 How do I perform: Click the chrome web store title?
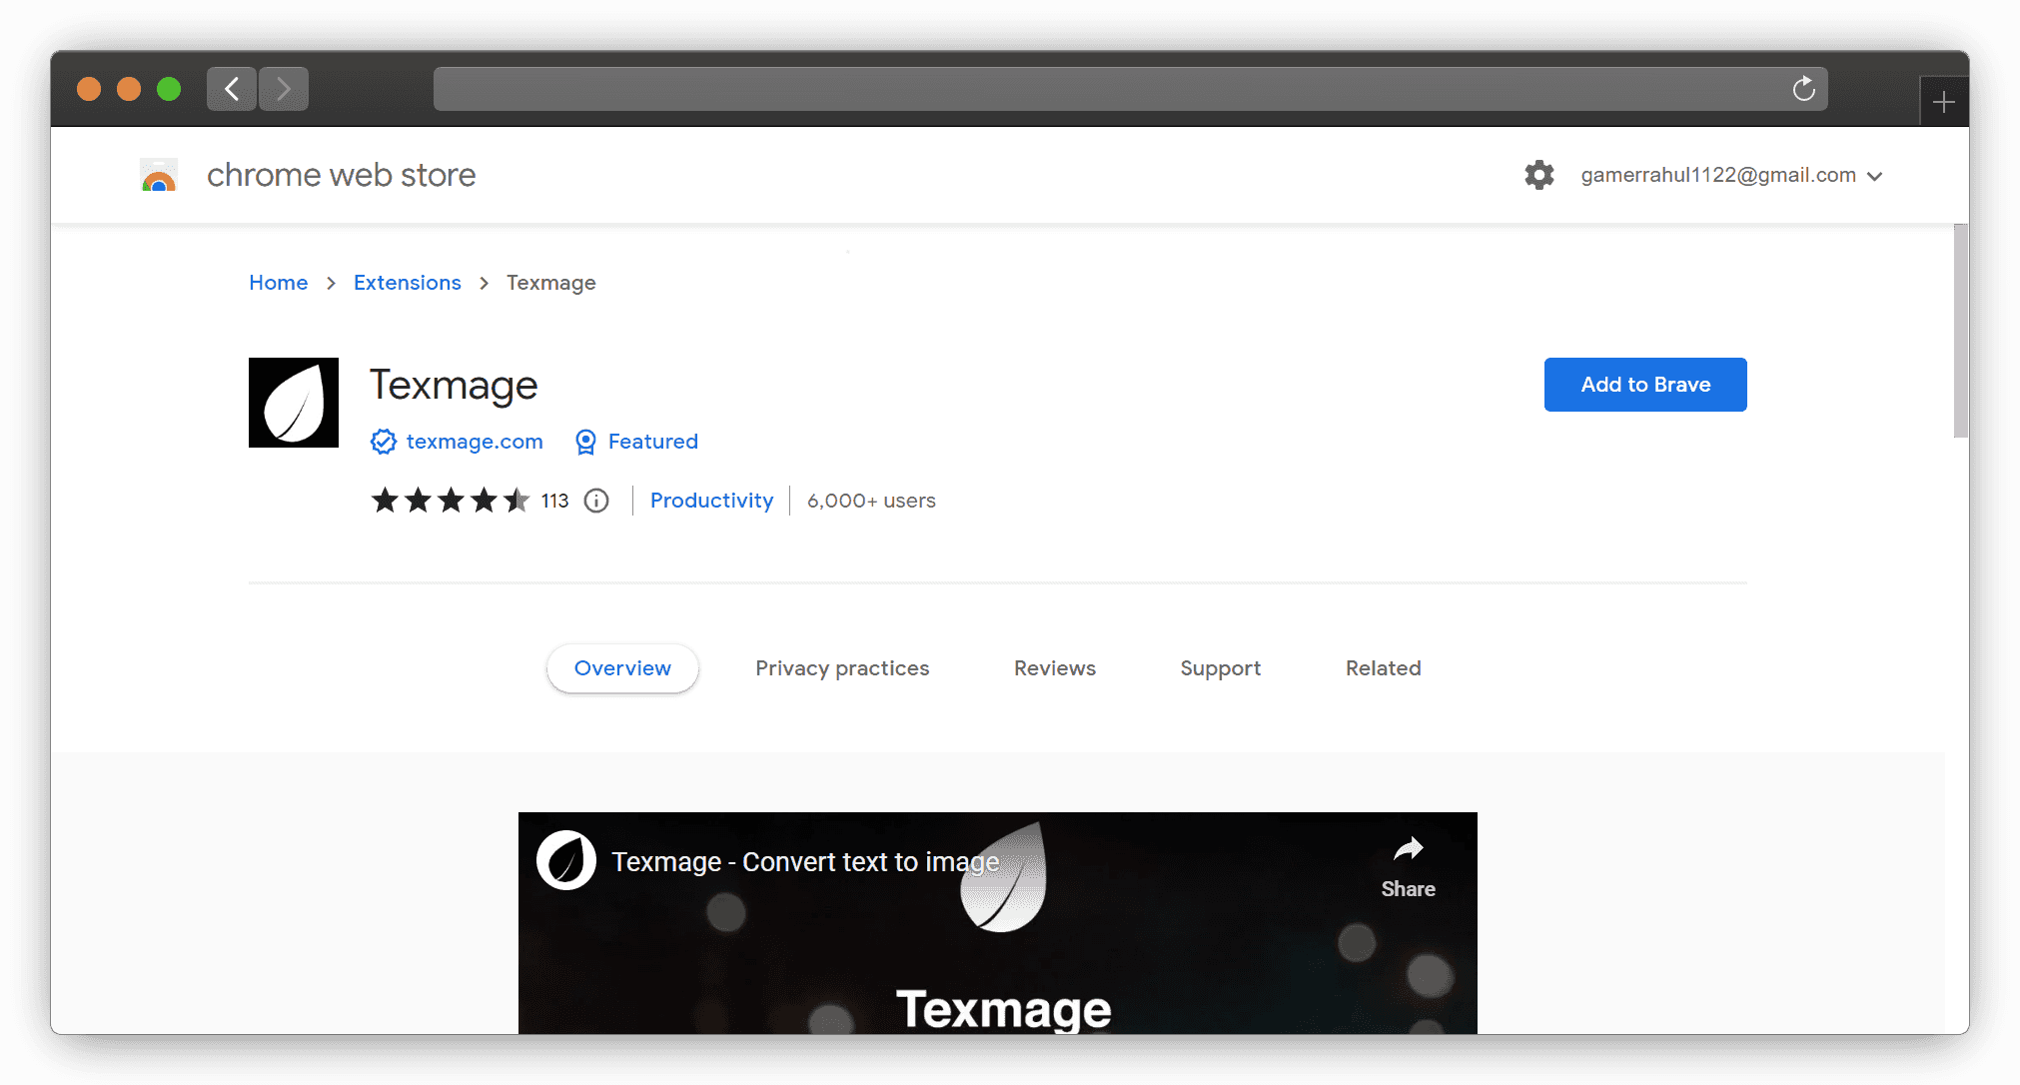pos(342,175)
